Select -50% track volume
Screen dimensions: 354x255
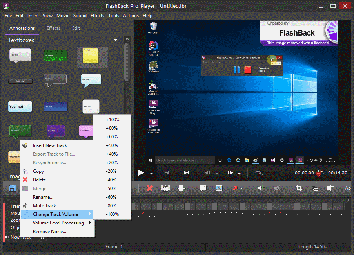[111, 189]
